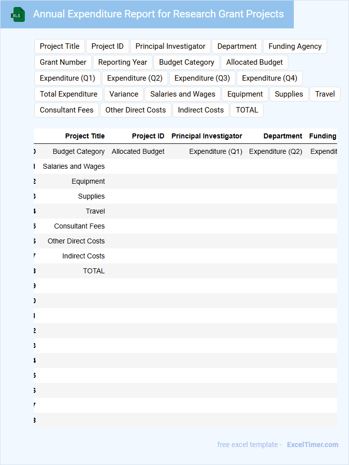Image resolution: width=349 pixels, height=465 pixels.
Task: Select the Travel table row cell
Action: click(x=95, y=211)
